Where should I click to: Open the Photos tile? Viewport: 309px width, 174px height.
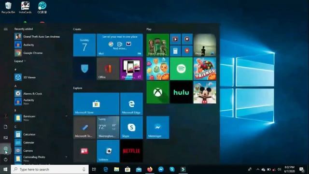coord(205,45)
